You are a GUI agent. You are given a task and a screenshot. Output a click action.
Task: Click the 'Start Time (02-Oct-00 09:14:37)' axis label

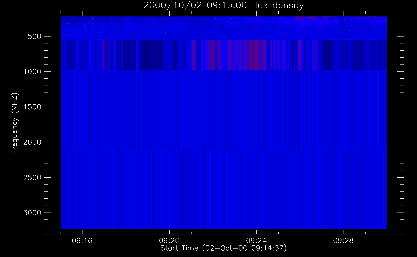[223, 248]
